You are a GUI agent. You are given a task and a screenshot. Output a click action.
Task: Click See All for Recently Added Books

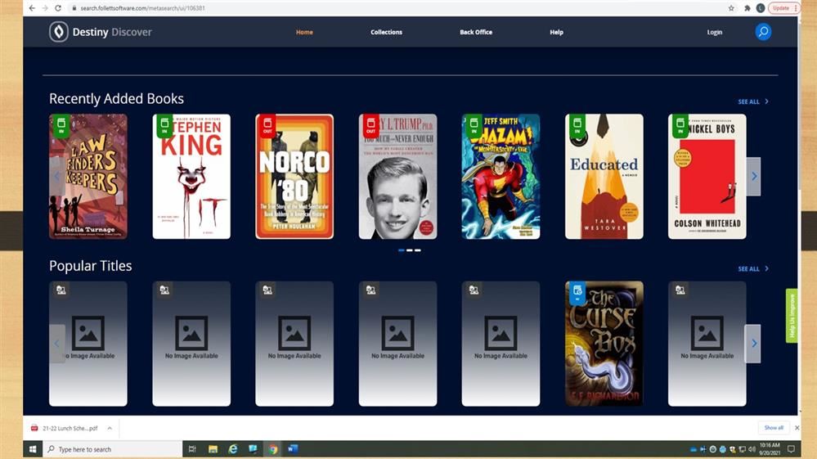(x=753, y=101)
